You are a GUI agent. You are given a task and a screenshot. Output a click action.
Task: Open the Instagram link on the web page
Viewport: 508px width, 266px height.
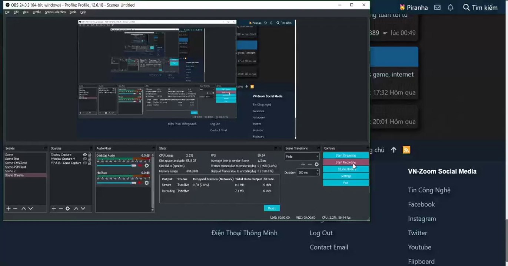422,219
